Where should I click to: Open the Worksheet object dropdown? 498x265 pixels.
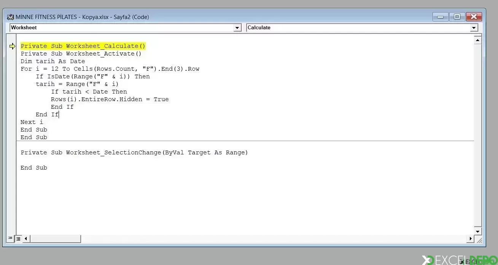(237, 28)
